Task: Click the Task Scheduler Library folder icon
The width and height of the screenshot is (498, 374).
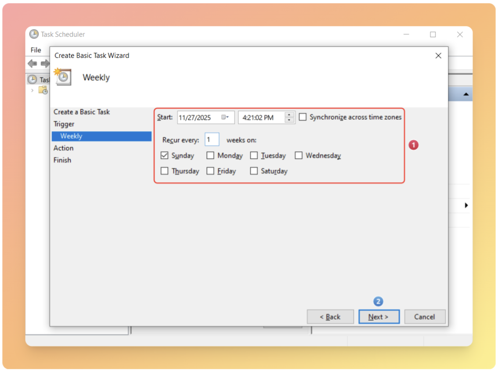Action: point(43,90)
